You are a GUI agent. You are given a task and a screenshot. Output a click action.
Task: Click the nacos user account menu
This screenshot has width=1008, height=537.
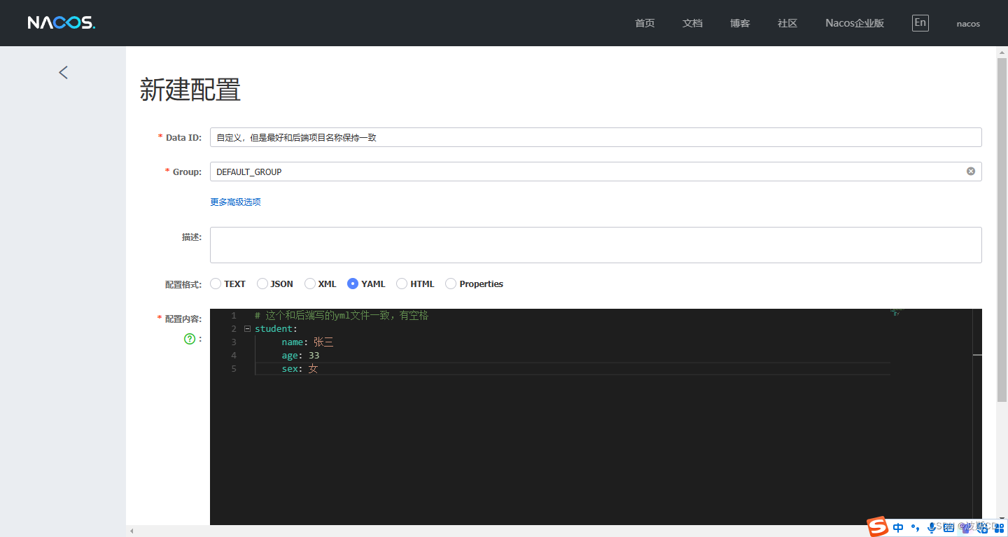click(968, 23)
